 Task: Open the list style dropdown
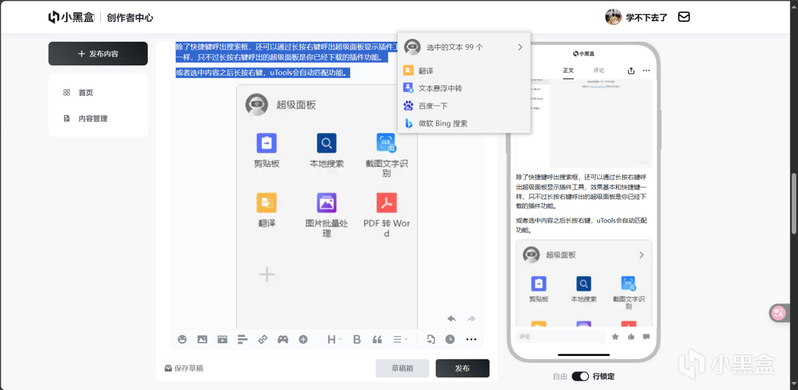tap(400, 340)
